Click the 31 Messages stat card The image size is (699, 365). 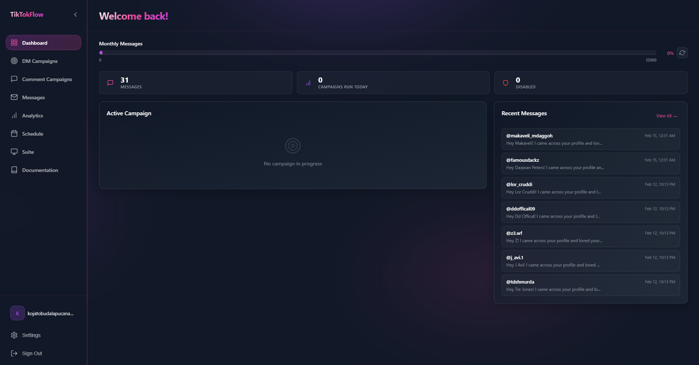[196, 83]
